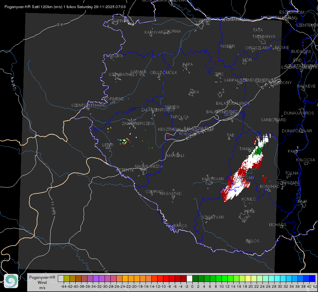Click the AJKA city label
This screenshot has width=318, height=292.
point(194,92)
